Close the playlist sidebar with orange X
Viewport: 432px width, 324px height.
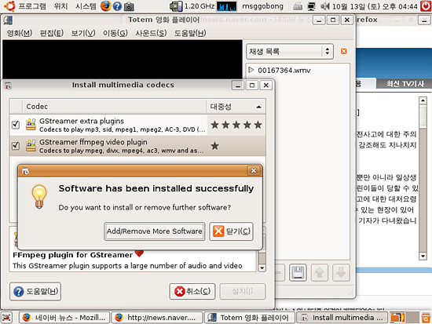[x=343, y=51]
